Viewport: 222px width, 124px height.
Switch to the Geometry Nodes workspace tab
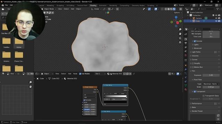pyautogui.click(x=138, y=6)
